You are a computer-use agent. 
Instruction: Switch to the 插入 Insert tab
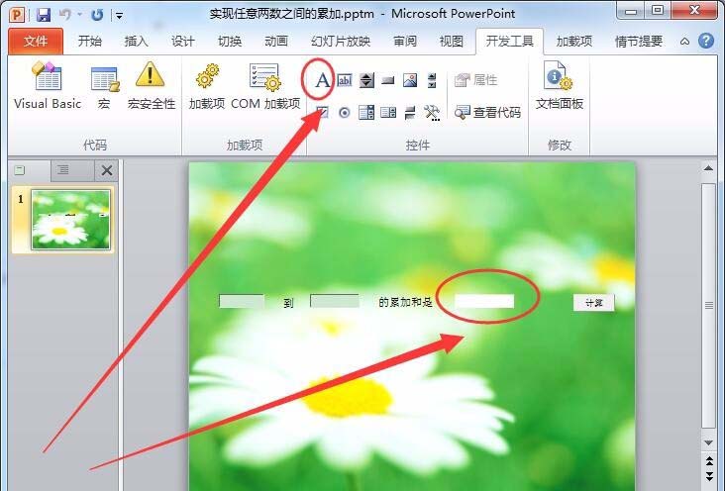click(x=136, y=42)
